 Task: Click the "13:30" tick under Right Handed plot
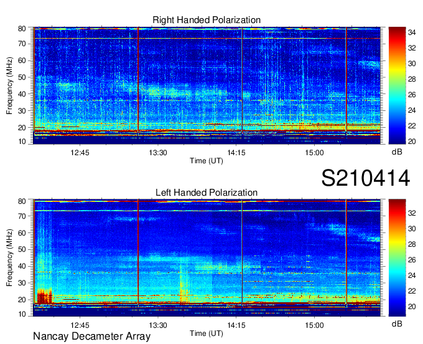[x=158, y=153]
